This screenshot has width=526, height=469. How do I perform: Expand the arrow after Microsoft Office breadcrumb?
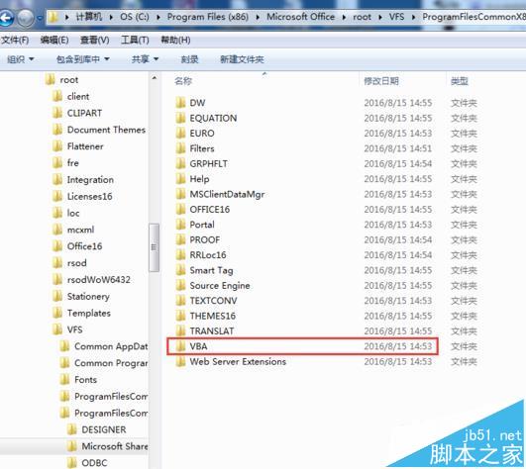tap(344, 17)
